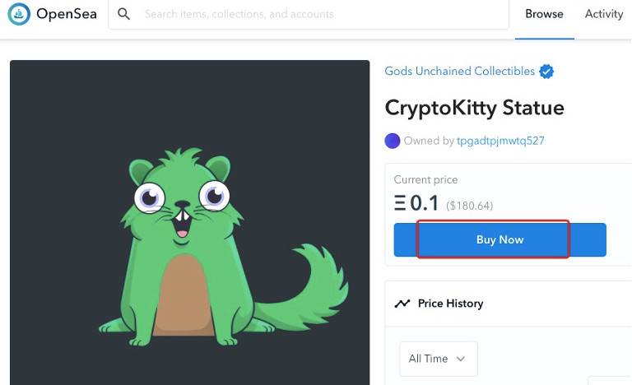The height and width of the screenshot is (385, 632).
Task: Click the owner's purple avatar circle
Action: point(393,141)
